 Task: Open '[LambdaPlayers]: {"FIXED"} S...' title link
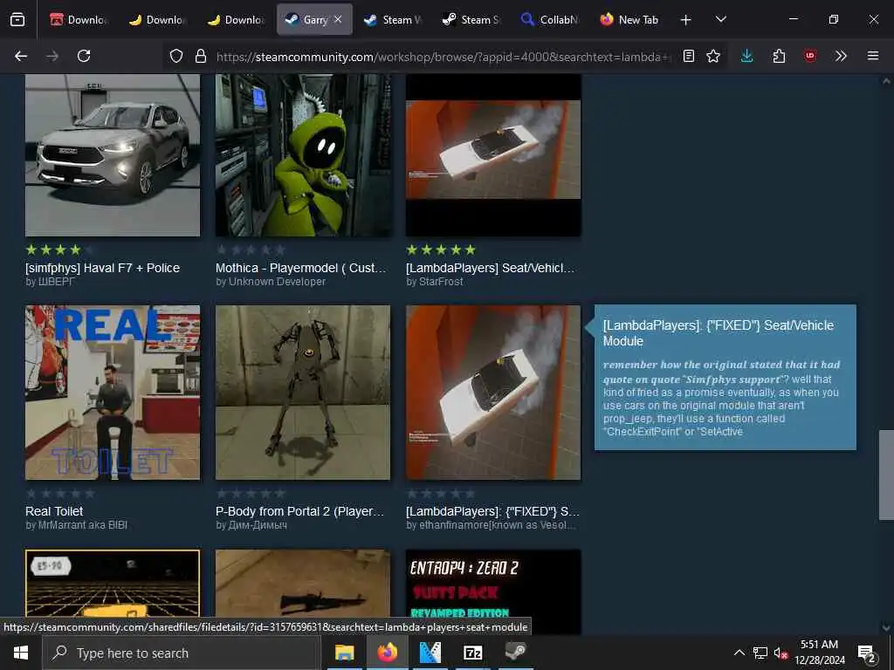coord(492,511)
